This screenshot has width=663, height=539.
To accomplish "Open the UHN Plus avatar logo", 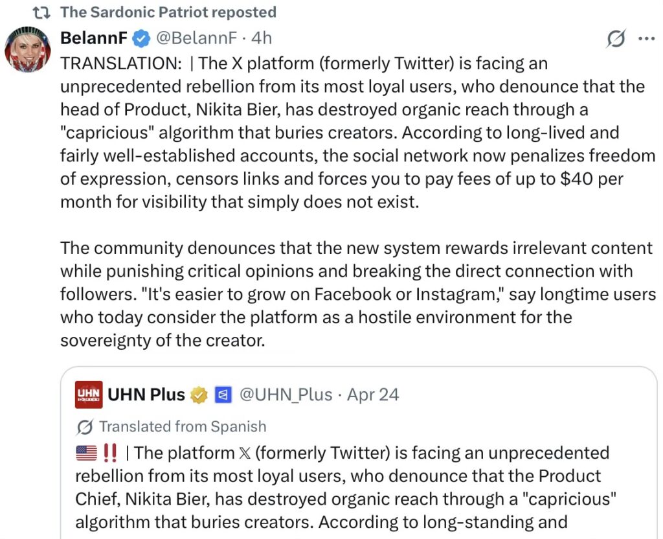I will (x=89, y=395).
